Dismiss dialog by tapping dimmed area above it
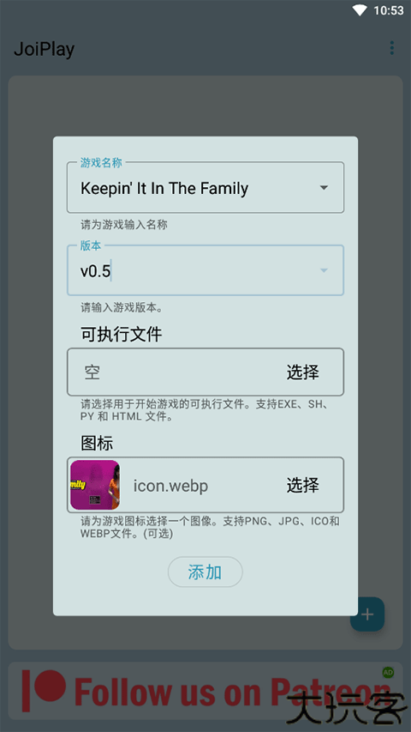This screenshot has width=411, height=732. [205, 105]
